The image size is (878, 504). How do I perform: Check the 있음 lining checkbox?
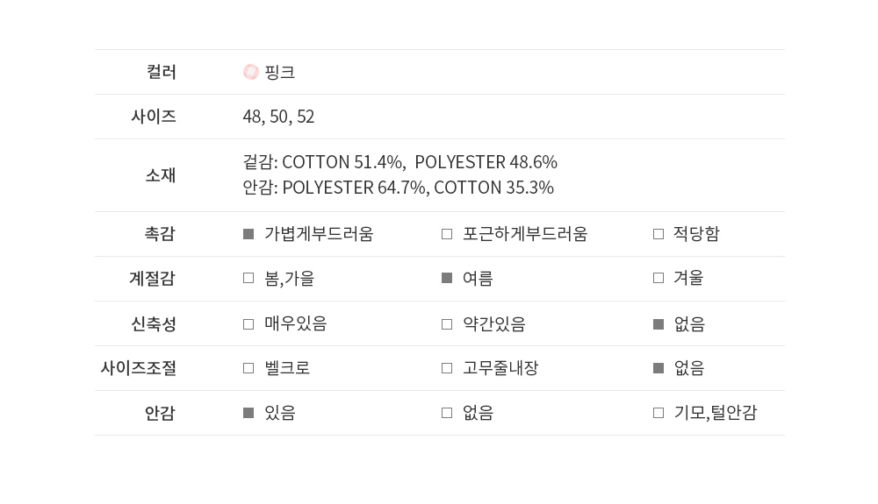pyautogui.click(x=248, y=413)
